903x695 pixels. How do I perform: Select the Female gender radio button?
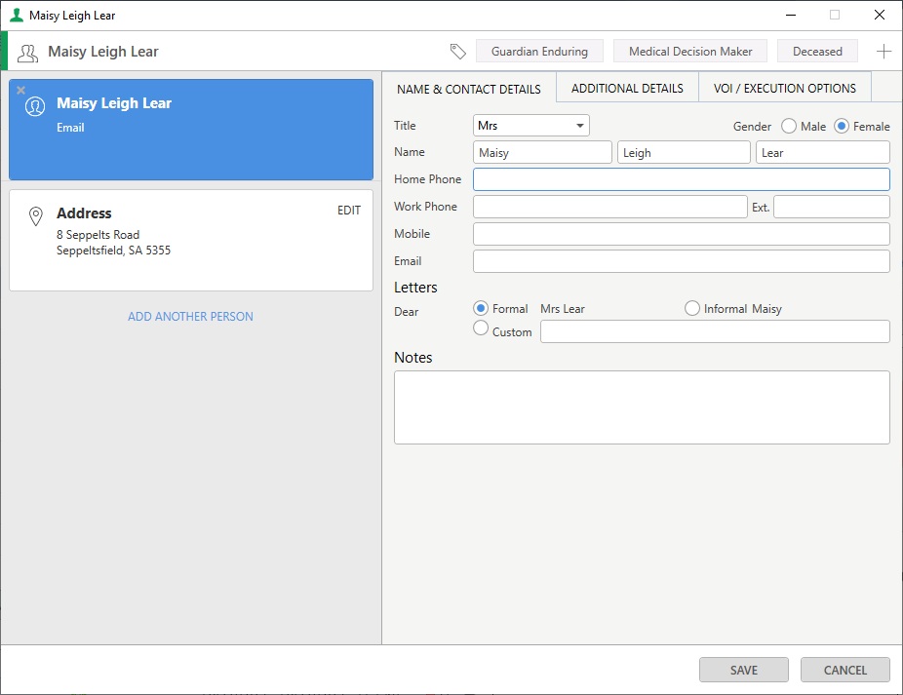click(x=842, y=126)
